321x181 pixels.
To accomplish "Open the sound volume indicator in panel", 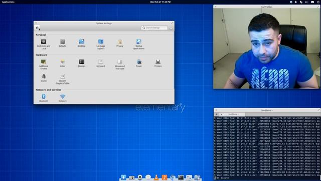I will click(306, 2).
